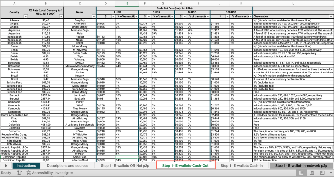Select the Yolopago name cell
This screenshot has height=177, width=334.
80,59
